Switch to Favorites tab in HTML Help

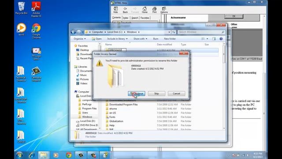pyautogui.click(x=145, y=18)
